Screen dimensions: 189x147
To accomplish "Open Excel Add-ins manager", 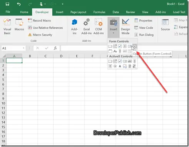I will pos(87,27).
